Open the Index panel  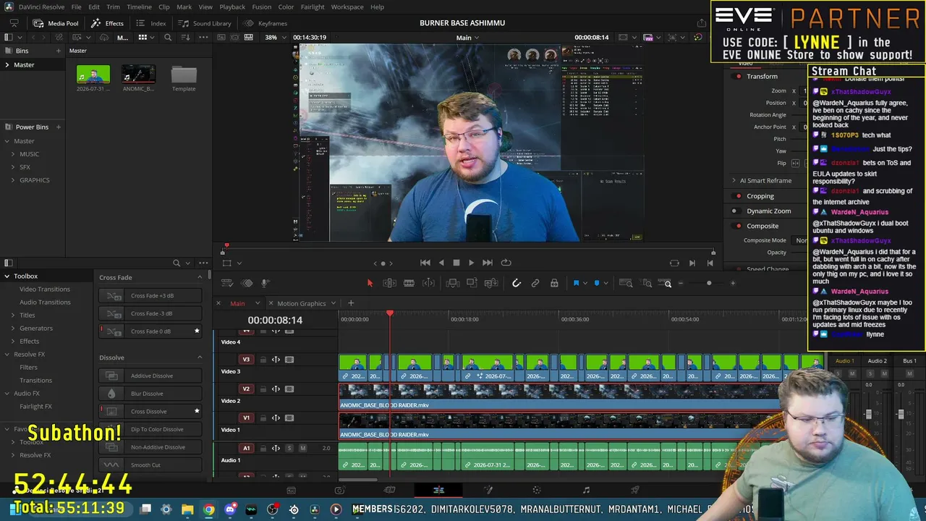click(x=151, y=23)
